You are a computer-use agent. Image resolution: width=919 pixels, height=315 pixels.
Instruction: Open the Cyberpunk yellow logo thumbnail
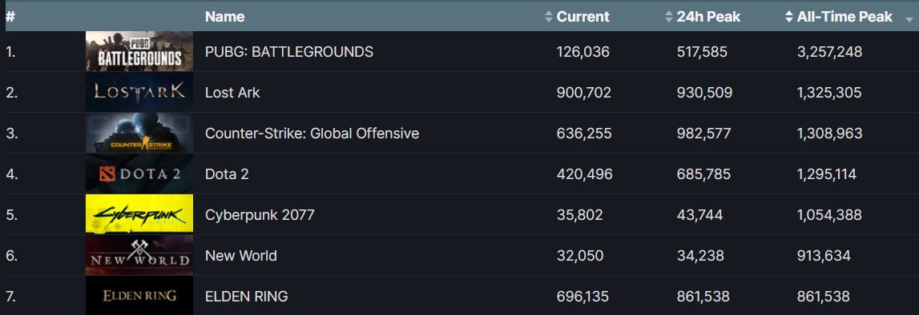point(139,214)
